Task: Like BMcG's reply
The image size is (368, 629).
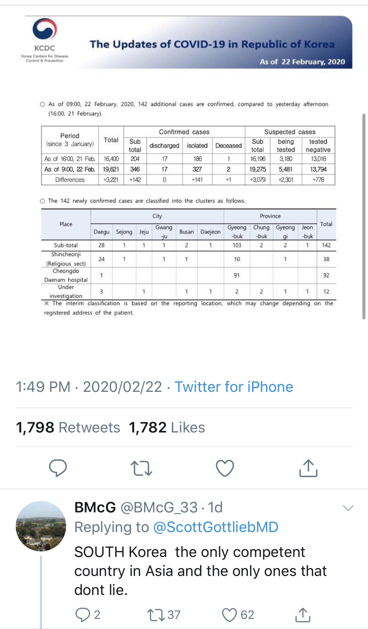Action: click(x=230, y=615)
